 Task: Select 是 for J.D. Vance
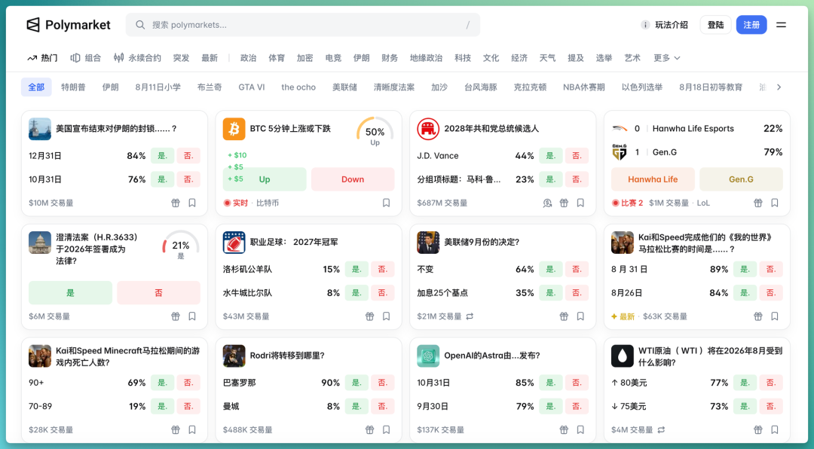pos(551,156)
